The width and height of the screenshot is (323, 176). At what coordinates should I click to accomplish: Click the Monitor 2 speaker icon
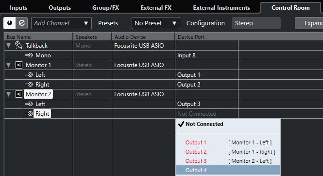(x=19, y=94)
